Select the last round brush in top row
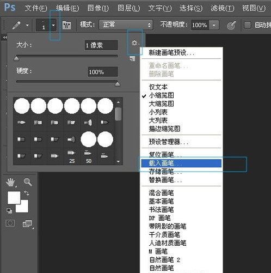This screenshot has width=271, height=273. click(x=105, y=106)
